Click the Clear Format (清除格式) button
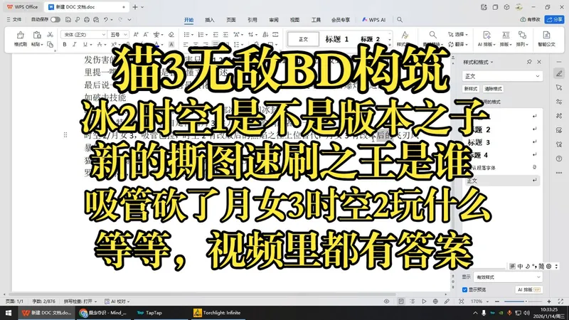Viewport: 569px width, 320px height. (x=493, y=89)
